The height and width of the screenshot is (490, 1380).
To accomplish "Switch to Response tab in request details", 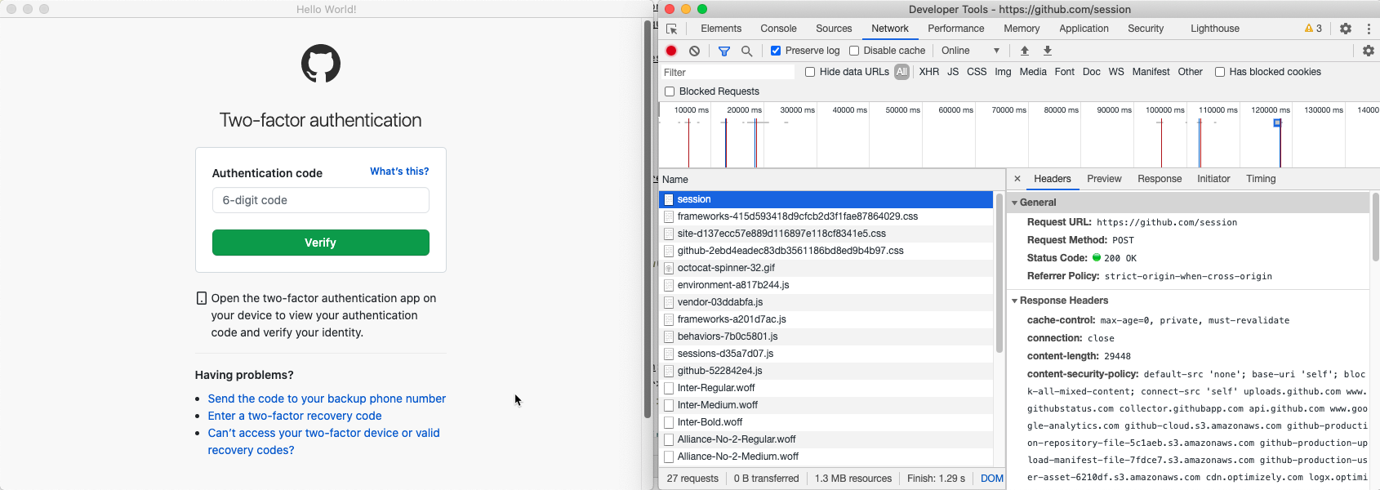I will pyautogui.click(x=1160, y=179).
